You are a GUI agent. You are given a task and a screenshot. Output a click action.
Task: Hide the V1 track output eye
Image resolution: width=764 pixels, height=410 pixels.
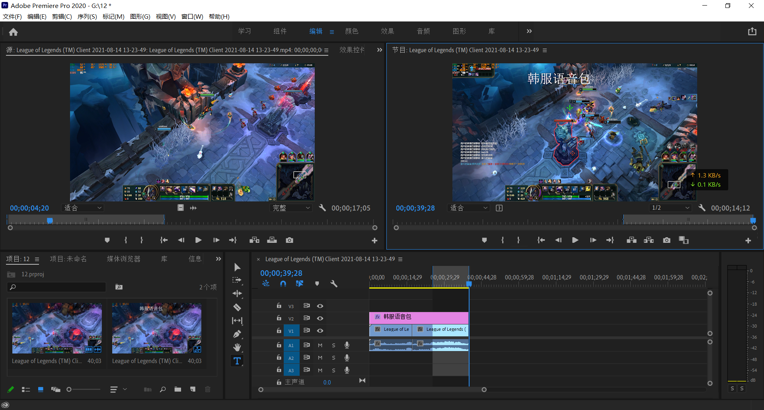pyautogui.click(x=320, y=330)
